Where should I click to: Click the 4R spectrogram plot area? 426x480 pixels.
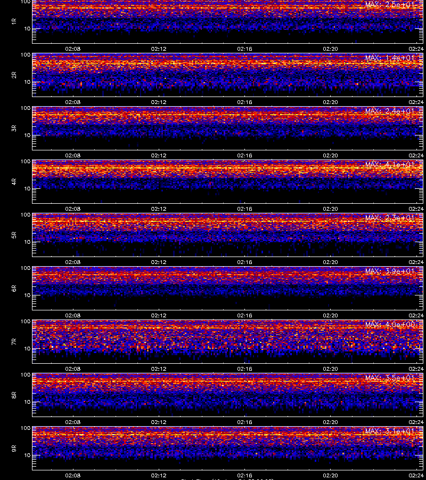pyautogui.click(x=228, y=181)
